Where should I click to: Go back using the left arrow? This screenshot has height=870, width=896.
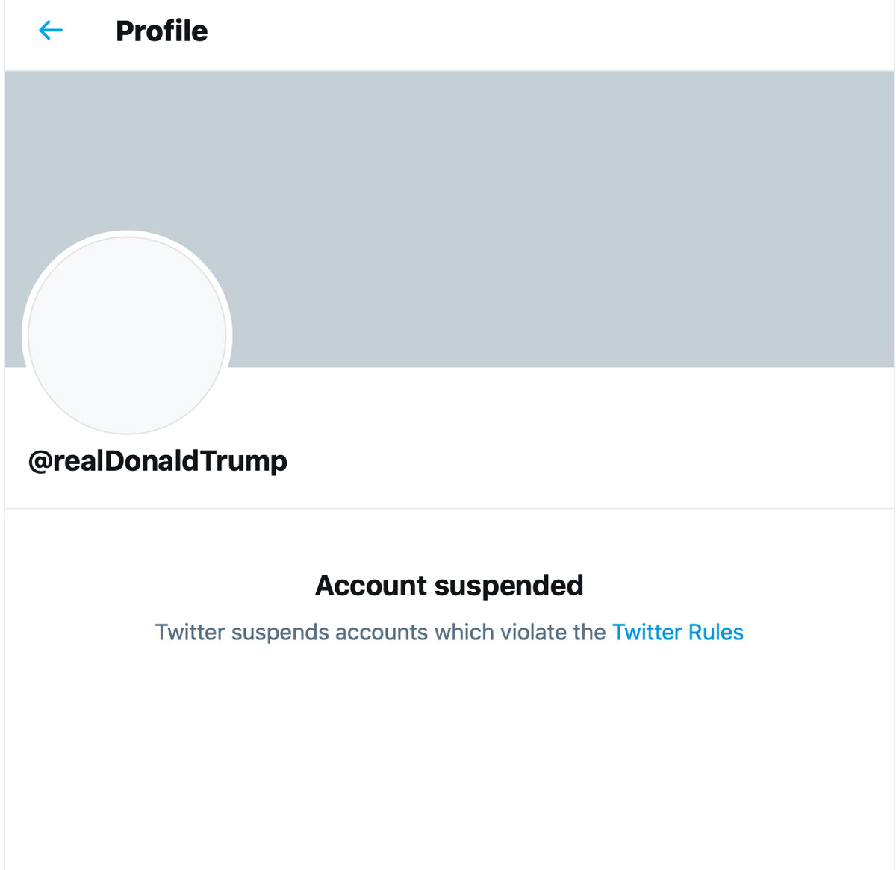tap(51, 31)
